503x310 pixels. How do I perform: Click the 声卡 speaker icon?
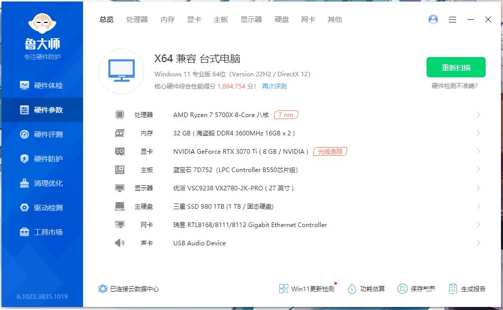pyautogui.click(x=120, y=243)
